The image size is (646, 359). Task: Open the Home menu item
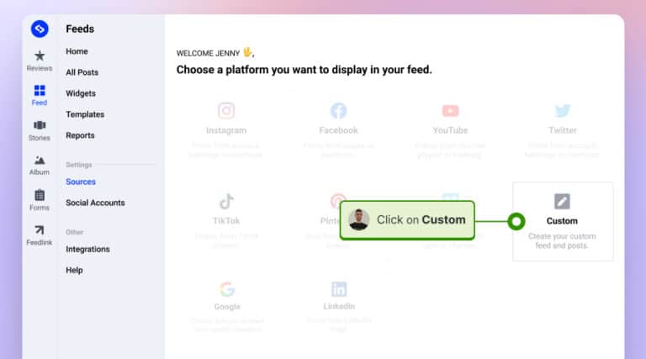click(77, 51)
